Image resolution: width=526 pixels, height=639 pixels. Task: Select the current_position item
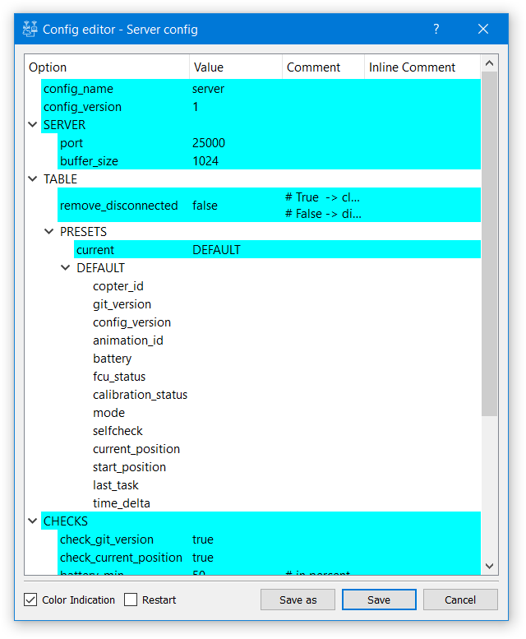[136, 449]
